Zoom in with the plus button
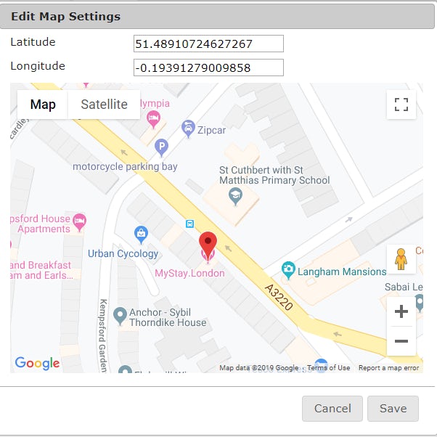Viewport: 437px width, 437px height. pyautogui.click(x=401, y=311)
